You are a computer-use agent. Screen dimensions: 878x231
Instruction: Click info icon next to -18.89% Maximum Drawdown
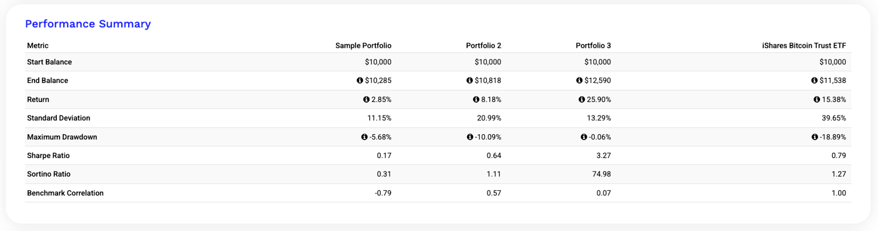815,136
